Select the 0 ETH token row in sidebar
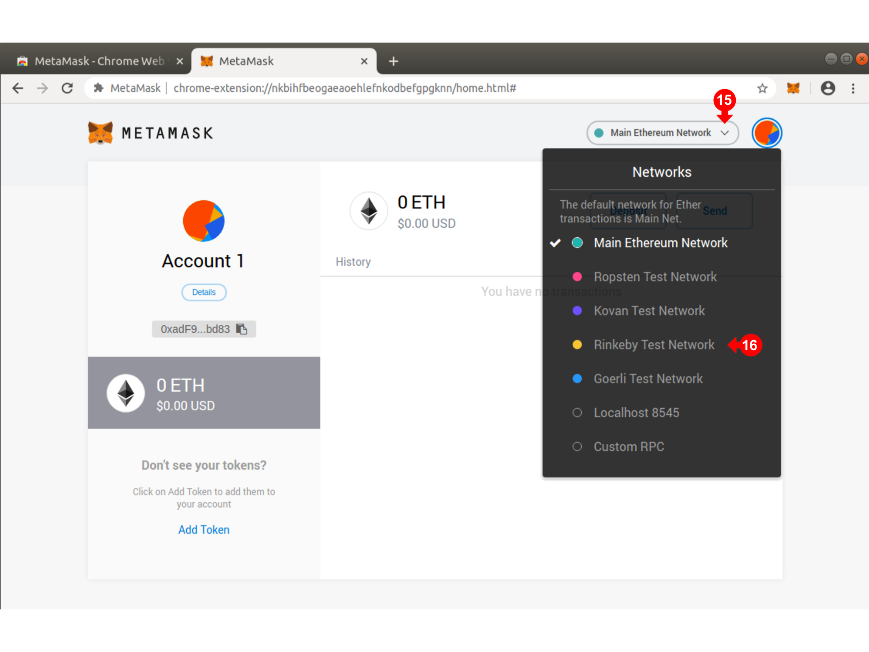The image size is (869, 652). pos(204,393)
